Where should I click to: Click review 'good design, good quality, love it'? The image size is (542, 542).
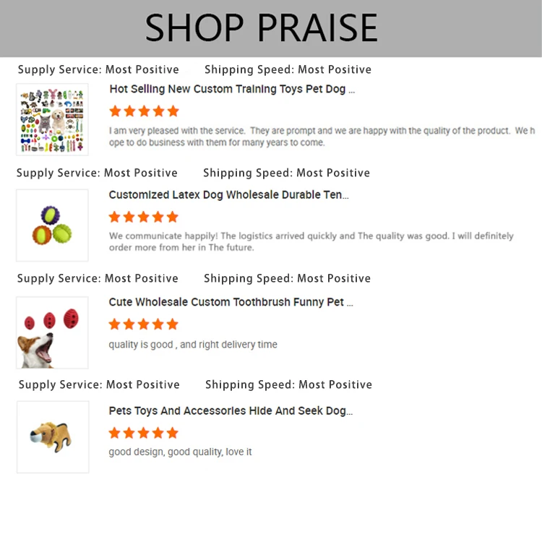pyautogui.click(x=180, y=452)
